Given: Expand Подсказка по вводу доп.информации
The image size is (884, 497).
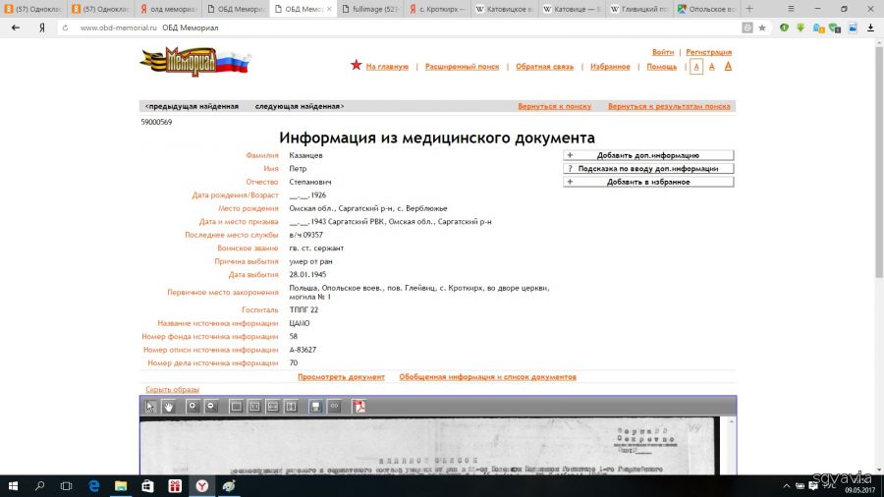Looking at the screenshot, I should (648, 169).
